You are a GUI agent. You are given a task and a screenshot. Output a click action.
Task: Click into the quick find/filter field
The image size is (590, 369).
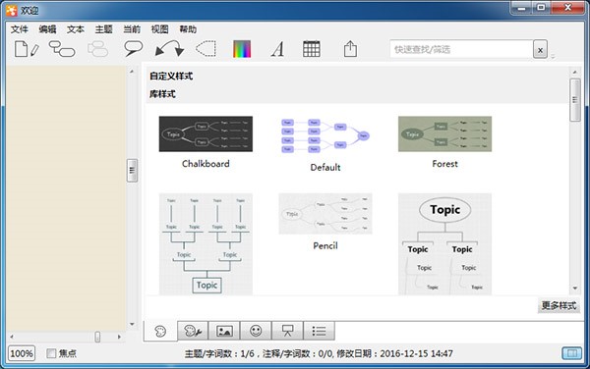point(461,49)
